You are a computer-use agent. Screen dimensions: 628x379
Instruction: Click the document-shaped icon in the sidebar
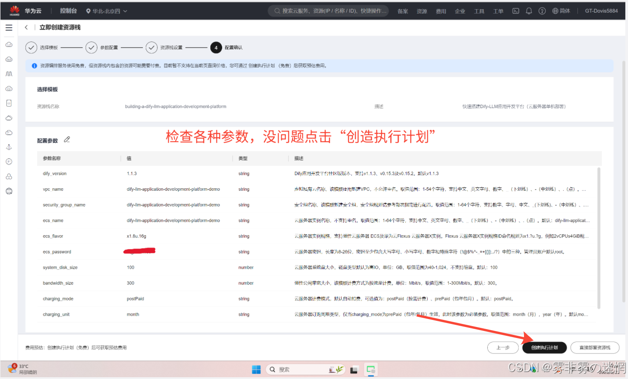tap(9, 103)
